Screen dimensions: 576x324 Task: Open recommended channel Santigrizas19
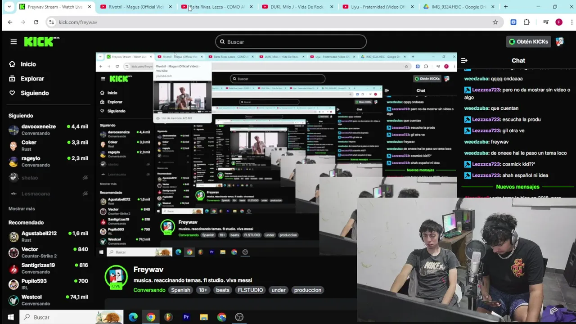tap(48, 268)
